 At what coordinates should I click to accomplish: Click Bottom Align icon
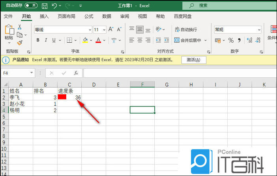pyautogui.click(x=148, y=30)
